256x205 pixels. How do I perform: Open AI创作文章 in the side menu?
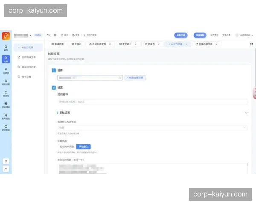28,47
